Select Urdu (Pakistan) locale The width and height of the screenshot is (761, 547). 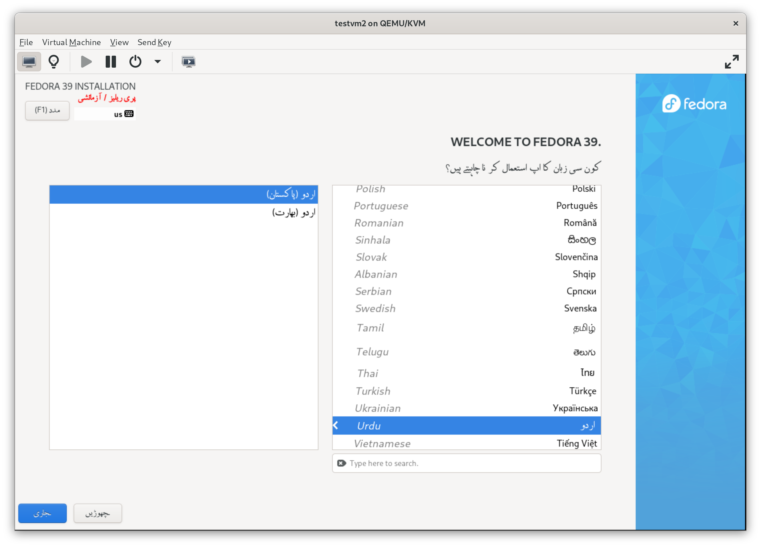tap(184, 194)
